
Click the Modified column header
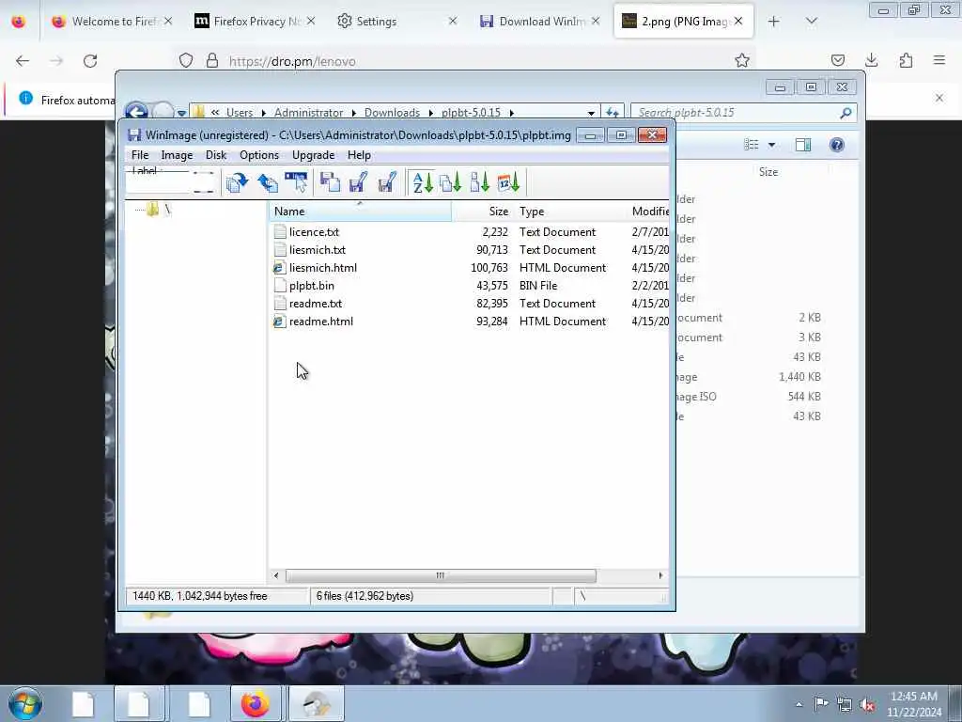point(649,212)
